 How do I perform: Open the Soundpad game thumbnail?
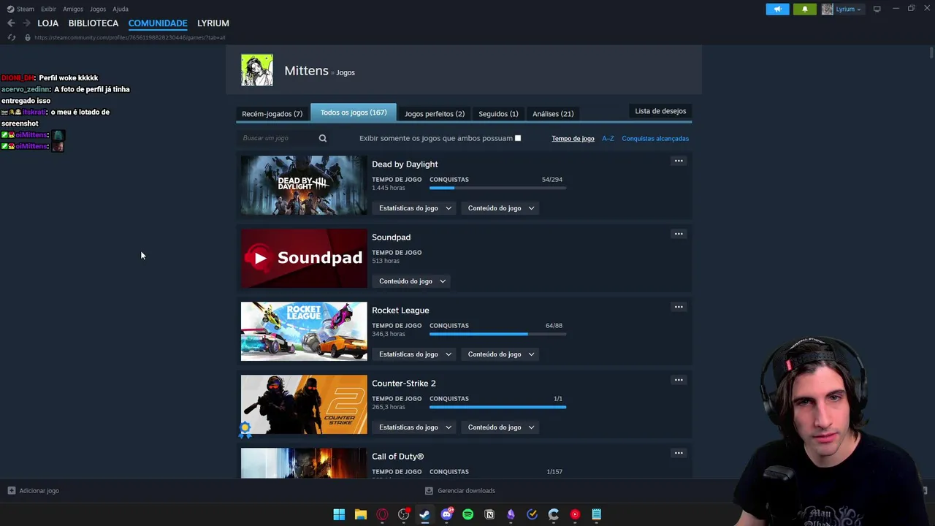tap(304, 258)
